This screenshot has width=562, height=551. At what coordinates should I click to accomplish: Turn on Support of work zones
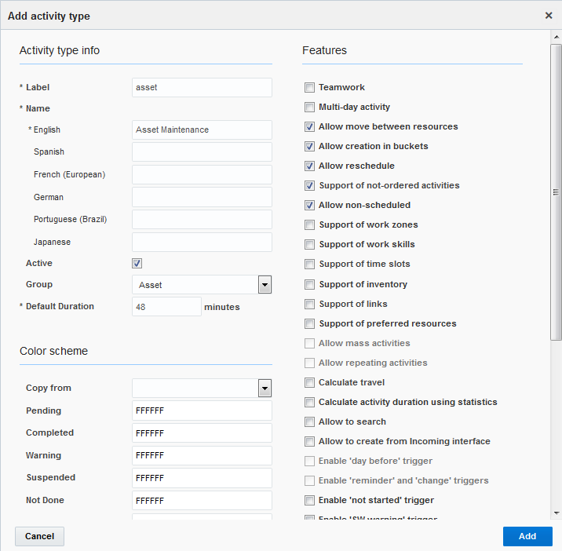310,225
